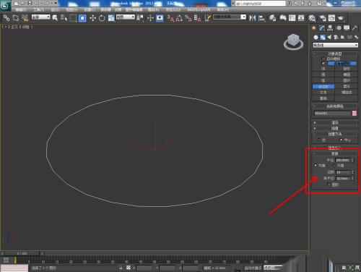The image size is (361, 272).
Task: Open the Splines shape type dropdown
Action: (x=335, y=45)
